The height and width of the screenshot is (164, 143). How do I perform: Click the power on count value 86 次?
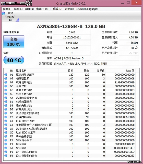click(x=129, y=48)
